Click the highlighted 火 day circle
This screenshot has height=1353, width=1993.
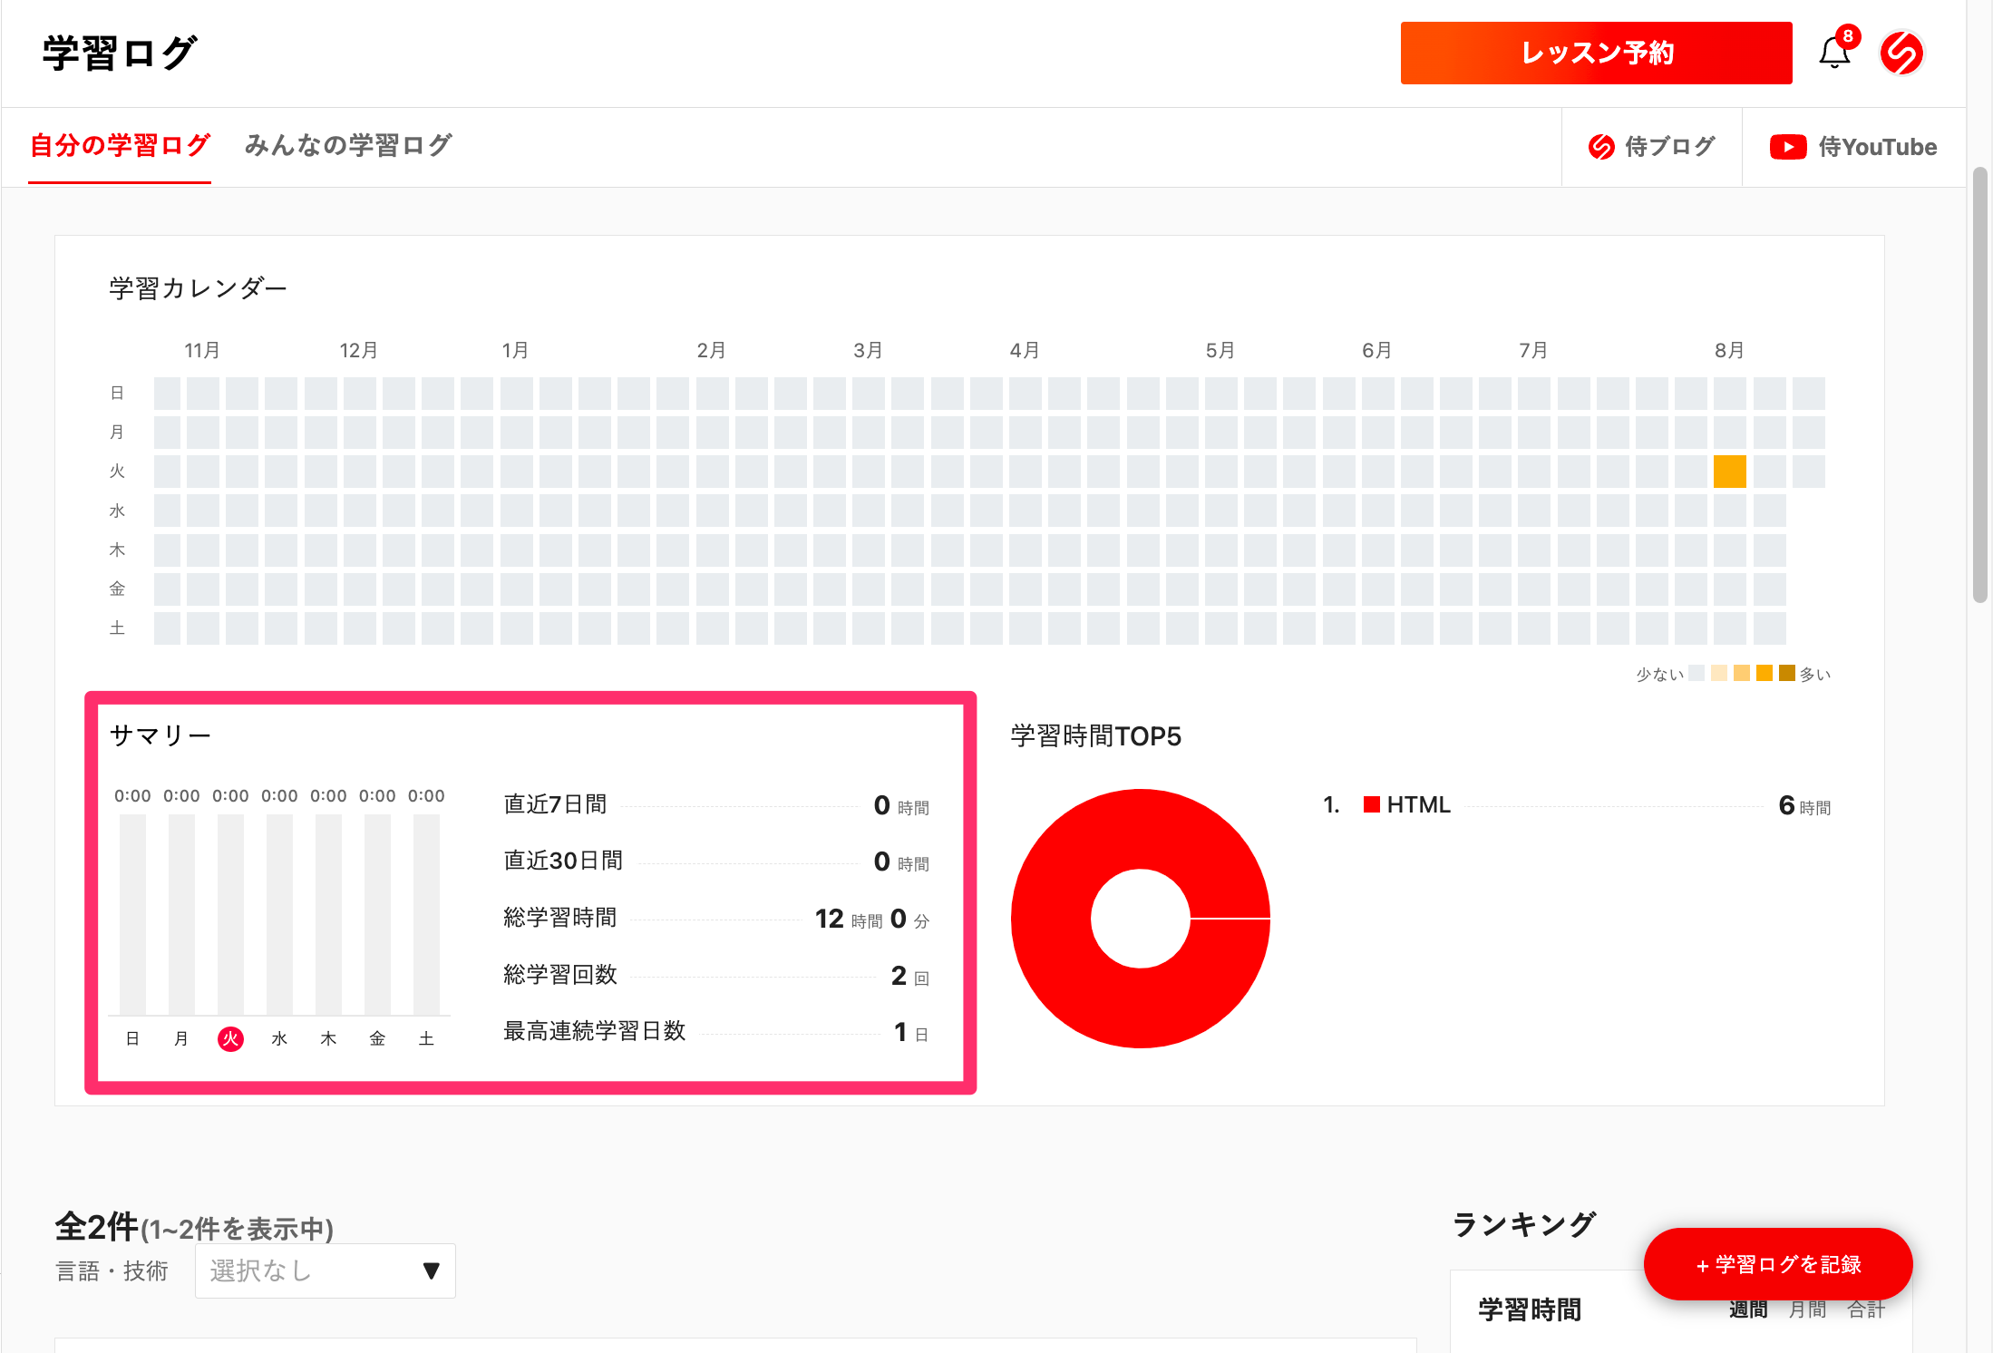tap(230, 1039)
